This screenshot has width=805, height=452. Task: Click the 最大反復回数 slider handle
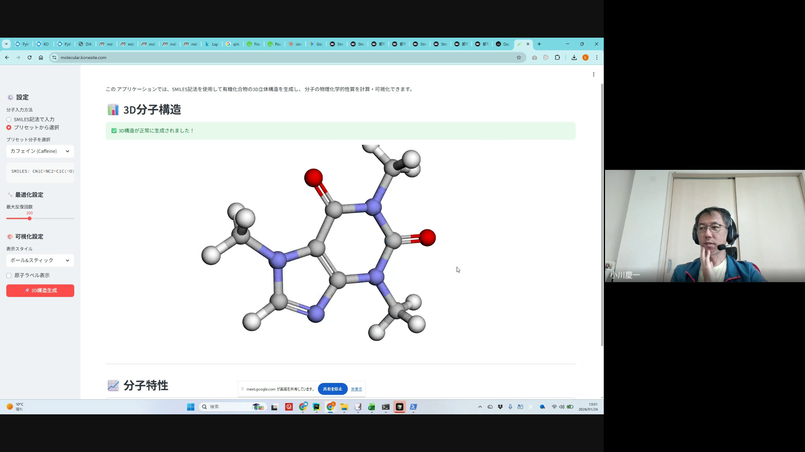(x=29, y=218)
